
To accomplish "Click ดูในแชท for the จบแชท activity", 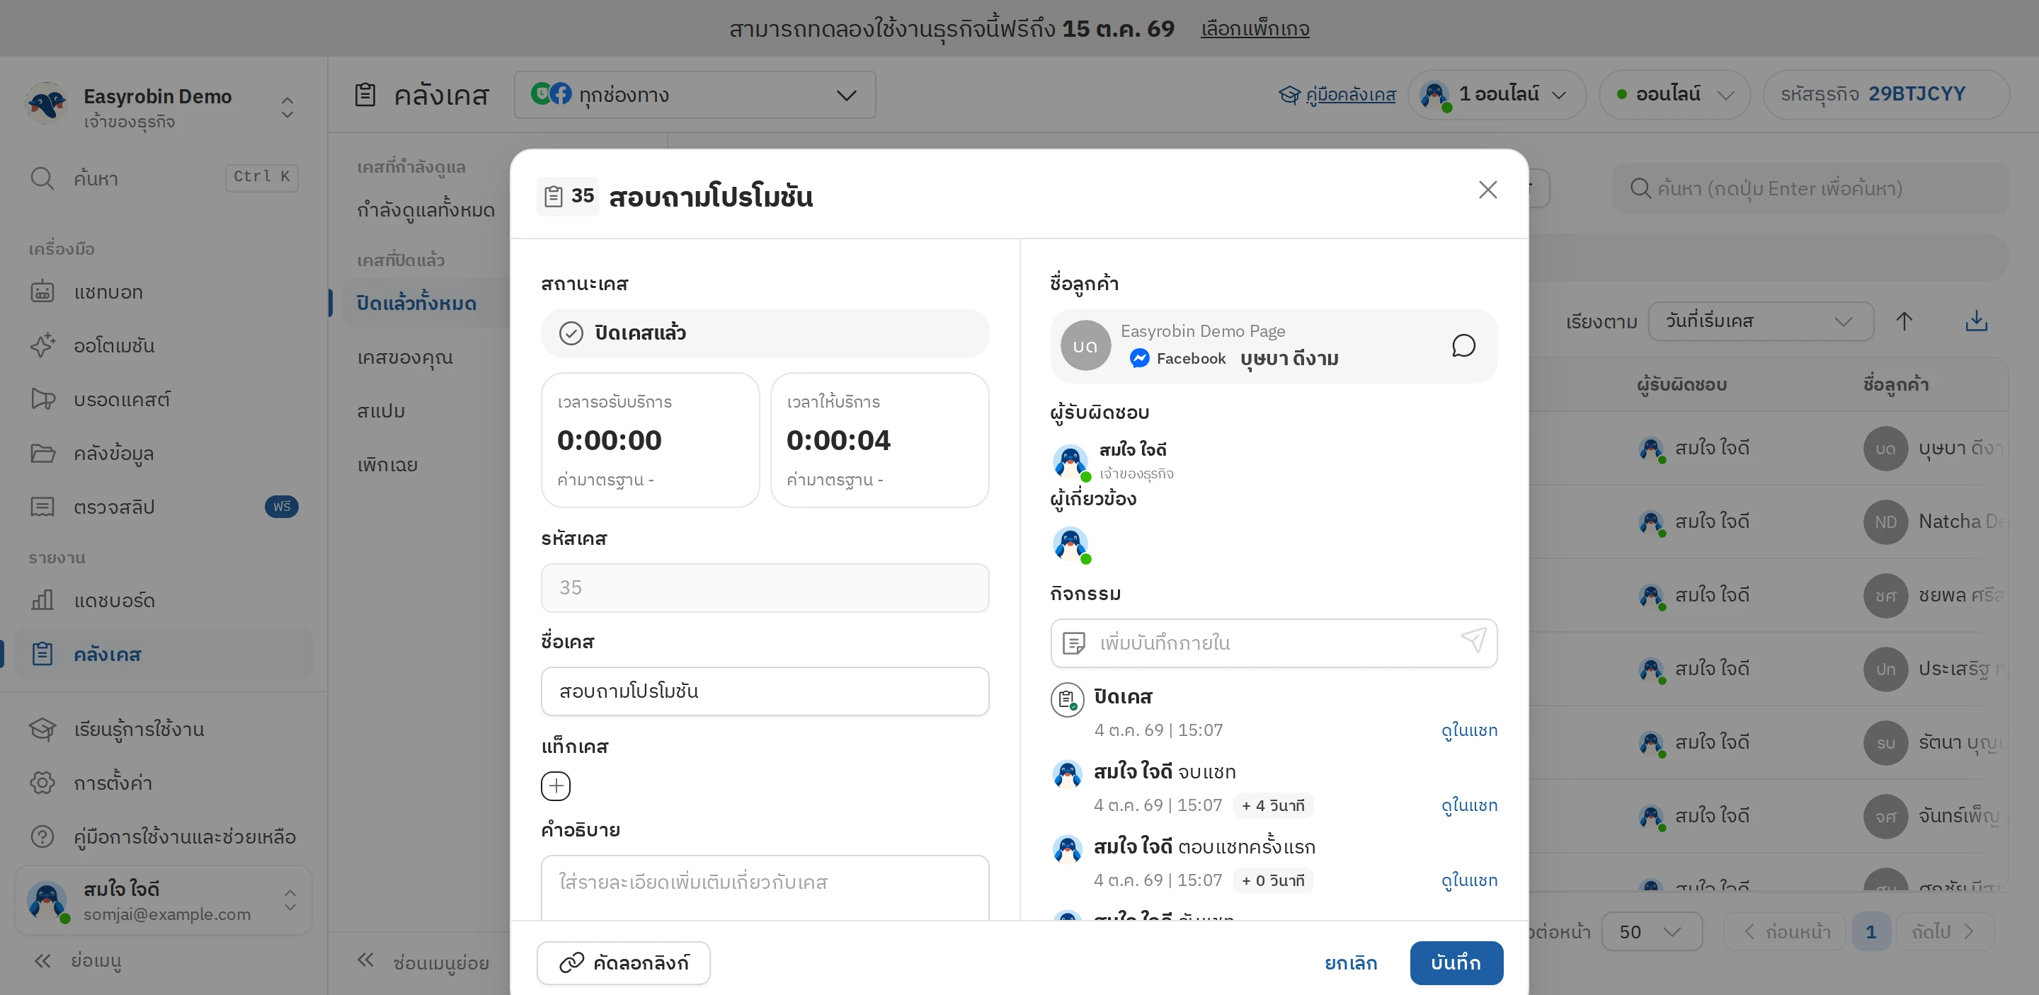I will [x=1468, y=805].
